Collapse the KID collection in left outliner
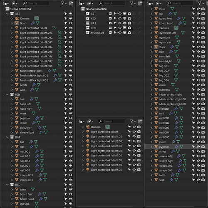This screenshot has width=208, height=208. (7, 94)
